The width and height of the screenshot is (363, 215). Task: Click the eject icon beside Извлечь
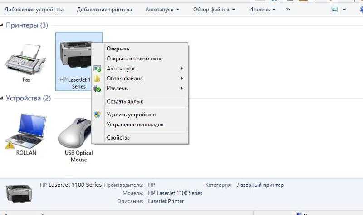97,89
